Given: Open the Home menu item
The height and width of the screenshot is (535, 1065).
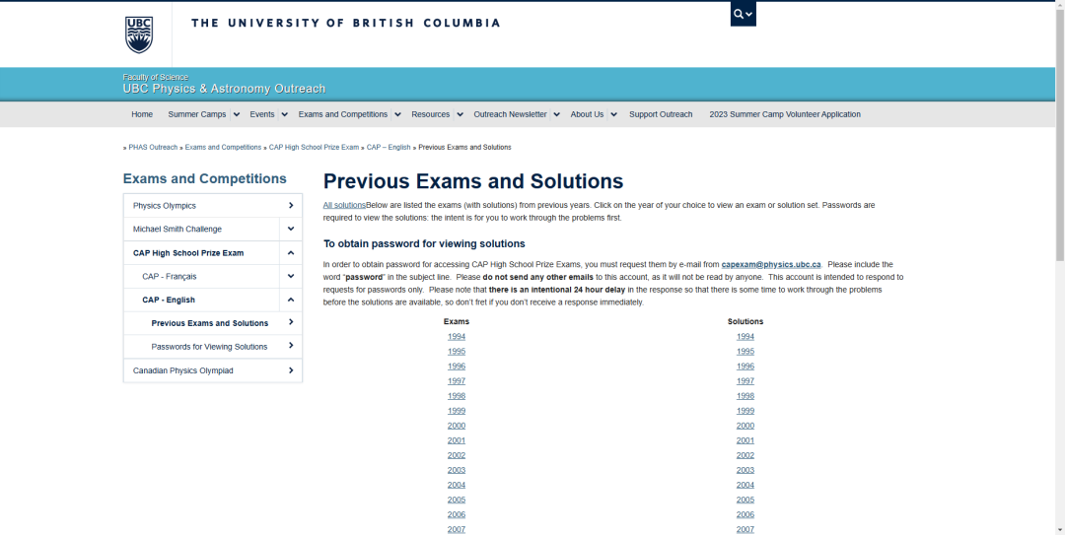Looking at the screenshot, I should [142, 114].
